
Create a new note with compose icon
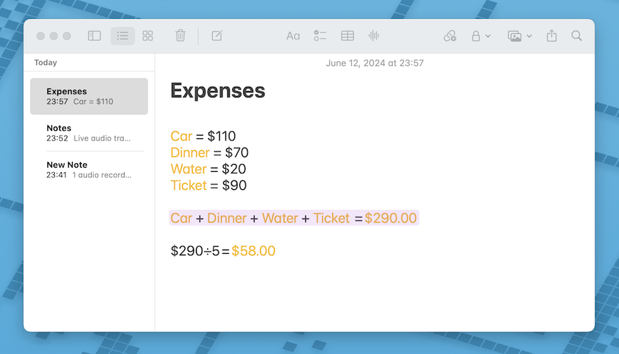pos(217,35)
